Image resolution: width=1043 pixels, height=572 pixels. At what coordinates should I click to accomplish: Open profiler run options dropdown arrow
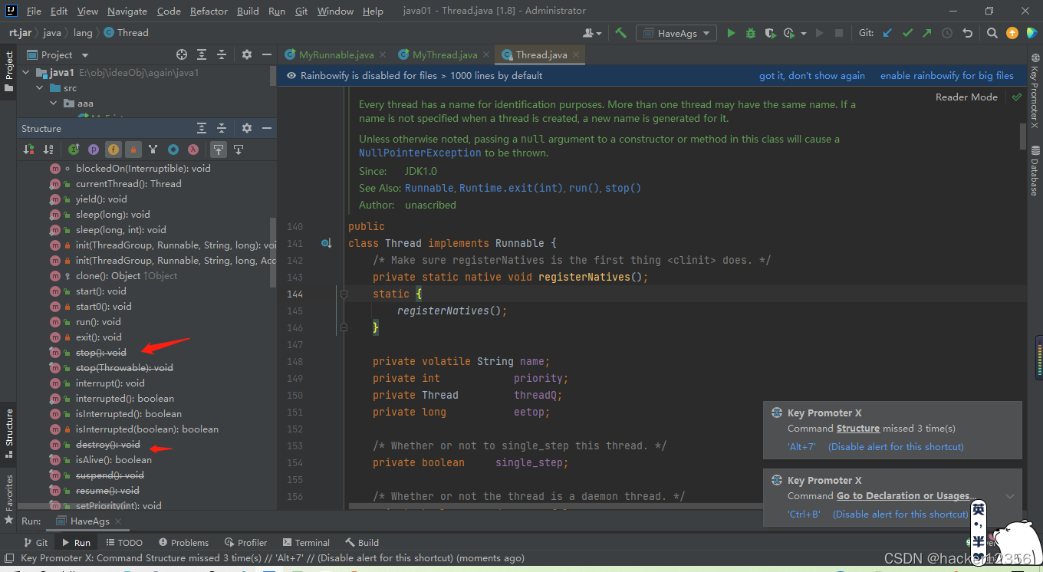[x=804, y=33]
